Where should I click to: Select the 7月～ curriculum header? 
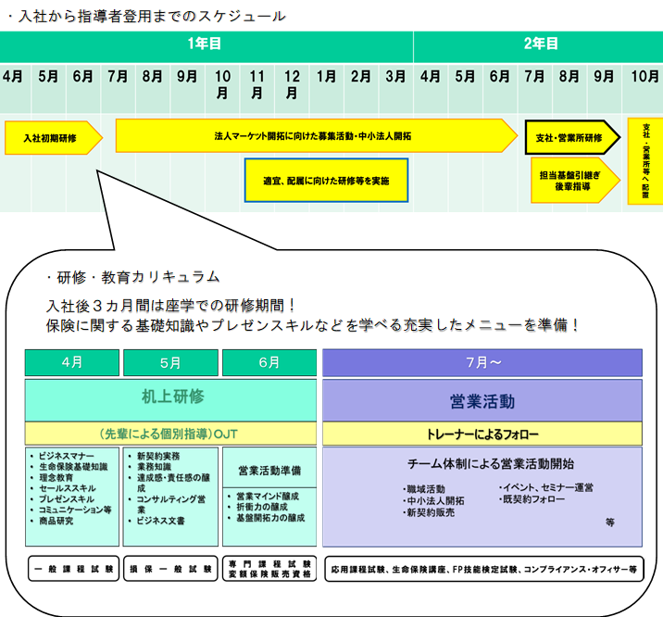(482, 363)
